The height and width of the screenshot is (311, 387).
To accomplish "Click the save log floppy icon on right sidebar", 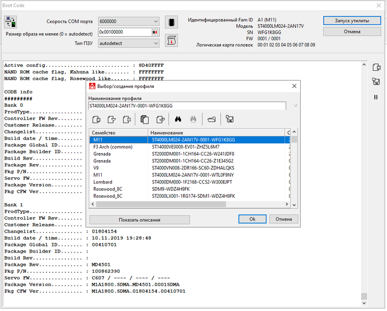I will click(376, 82).
